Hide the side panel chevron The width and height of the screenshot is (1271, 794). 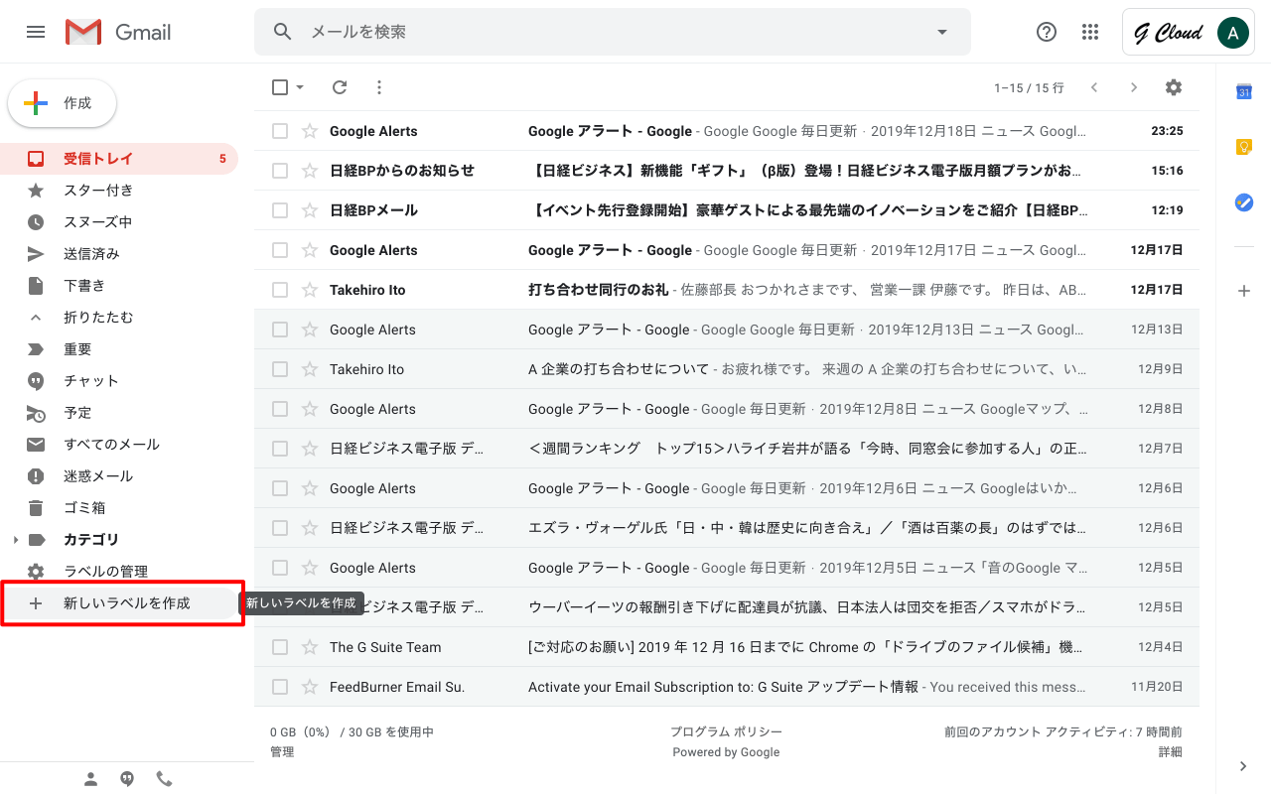(x=1243, y=766)
